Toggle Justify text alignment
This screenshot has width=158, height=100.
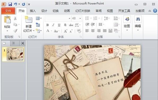[105, 31]
